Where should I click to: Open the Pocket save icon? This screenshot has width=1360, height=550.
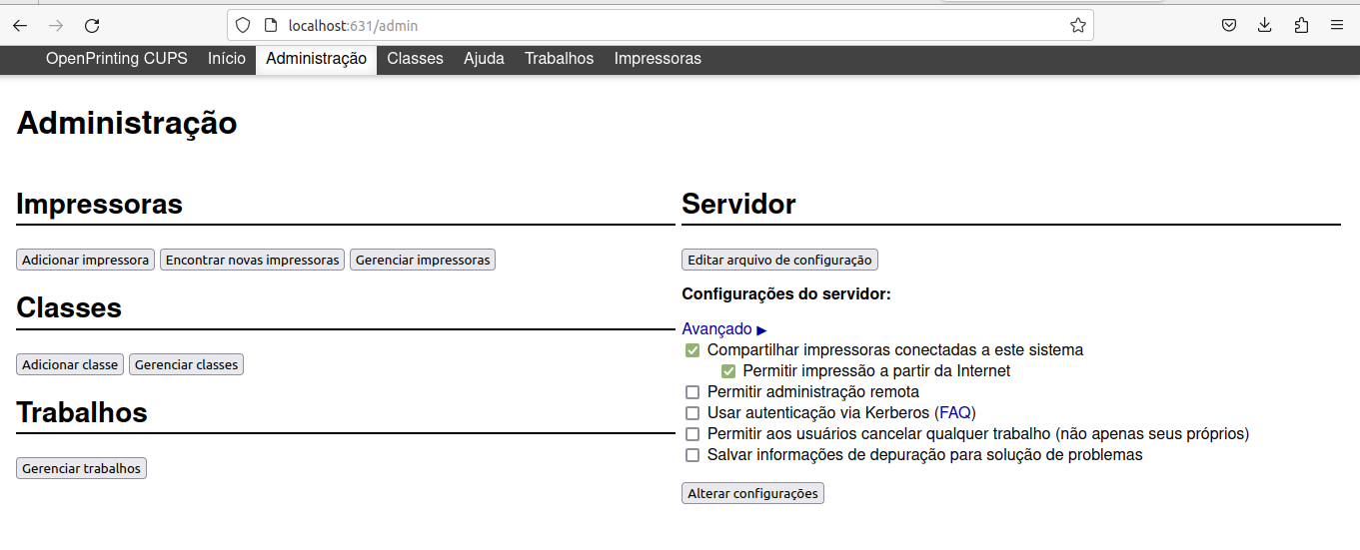click(x=1229, y=26)
